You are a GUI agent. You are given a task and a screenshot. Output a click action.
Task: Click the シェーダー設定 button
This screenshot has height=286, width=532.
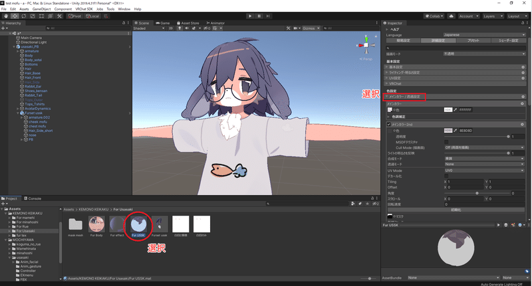point(508,40)
